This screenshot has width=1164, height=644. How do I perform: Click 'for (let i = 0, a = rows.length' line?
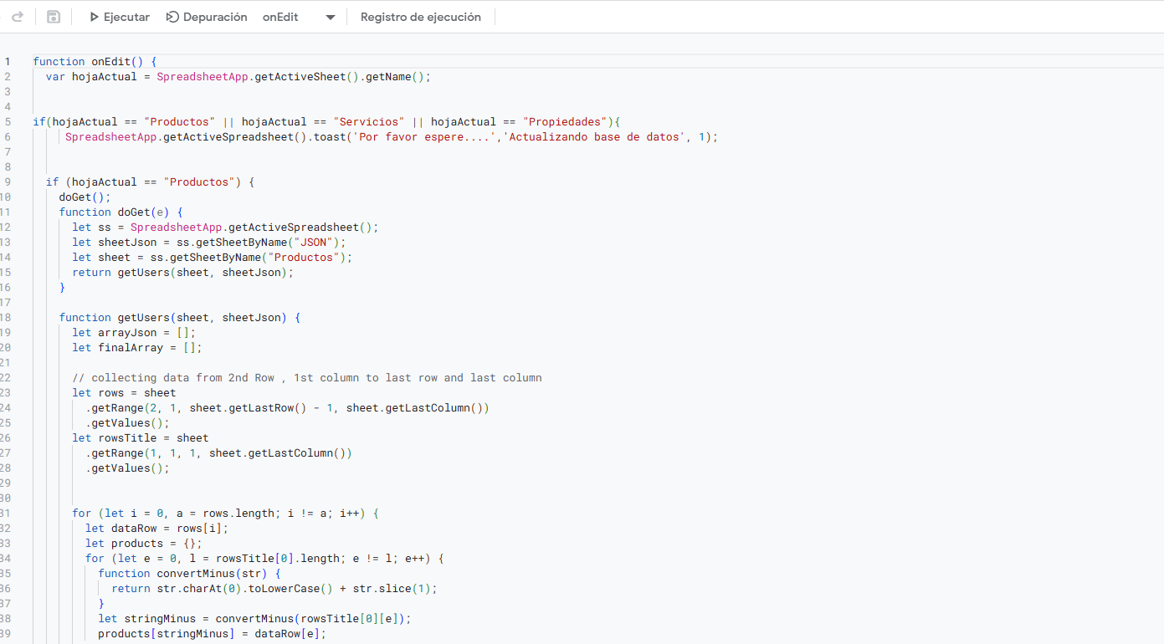(x=225, y=514)
